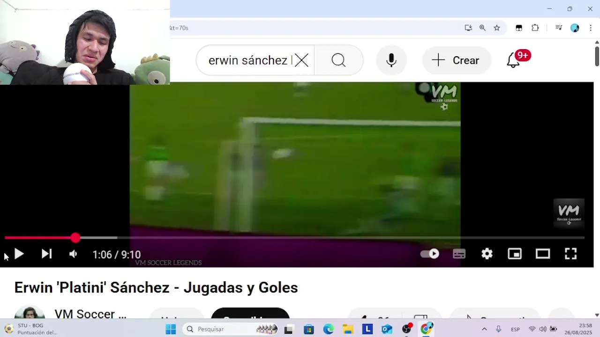Click the tray microphone icon
Image resolution: width=600 pixels, height=337 pixels.
click(499, 329)
